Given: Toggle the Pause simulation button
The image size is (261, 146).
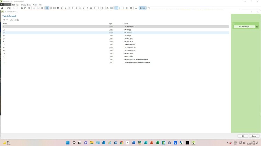Looking at the screenshot, I should point(116,8).
